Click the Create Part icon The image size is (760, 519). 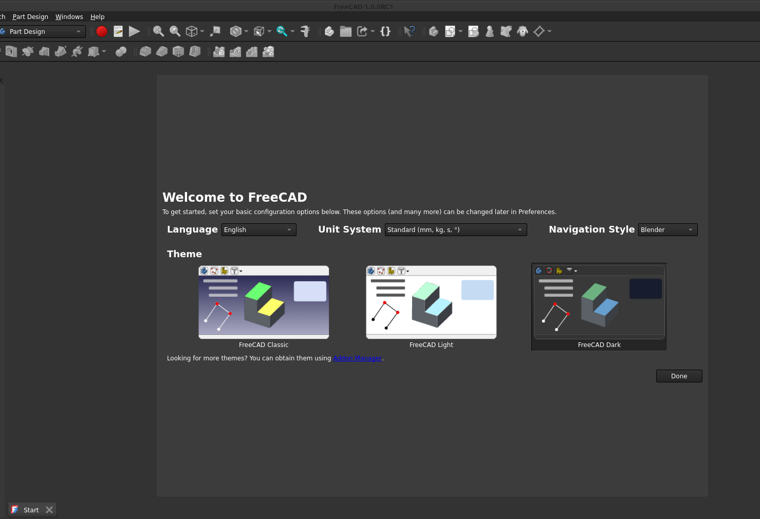tap(329, 31)
